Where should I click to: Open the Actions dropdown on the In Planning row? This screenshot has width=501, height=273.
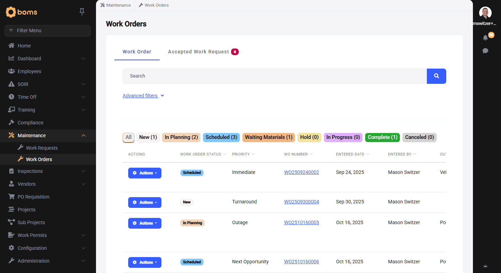coord(144,223)
